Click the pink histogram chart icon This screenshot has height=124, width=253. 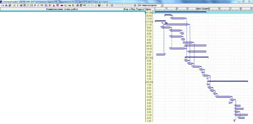(54, 5)
